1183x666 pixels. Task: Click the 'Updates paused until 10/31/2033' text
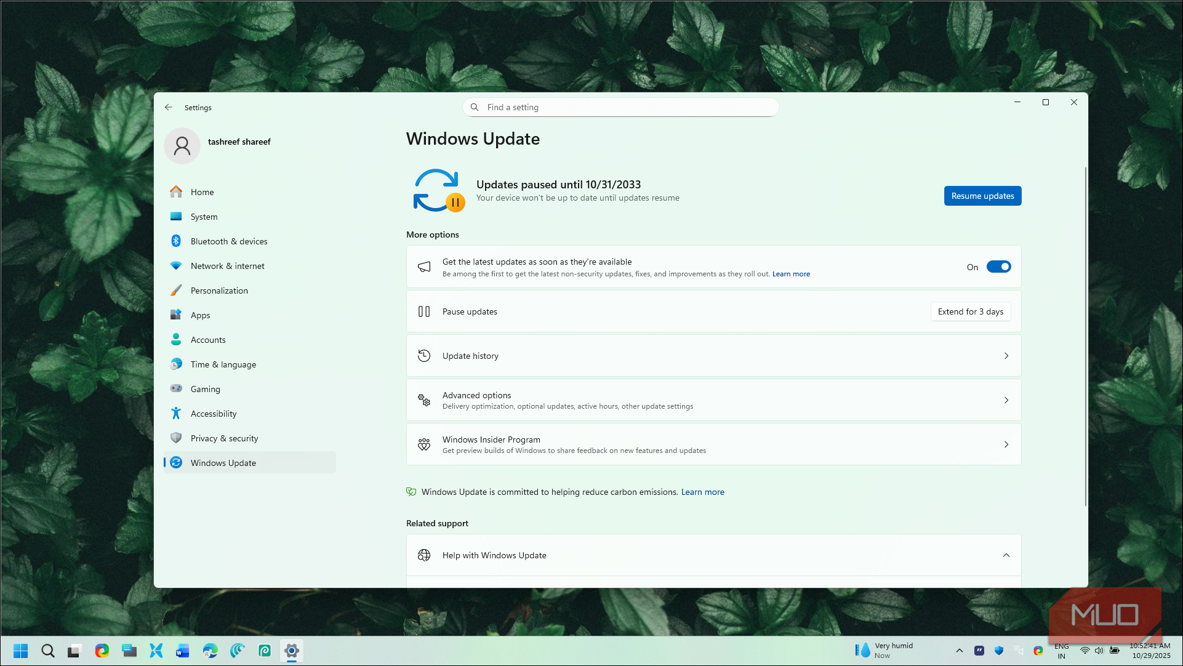tap(558, 185)
